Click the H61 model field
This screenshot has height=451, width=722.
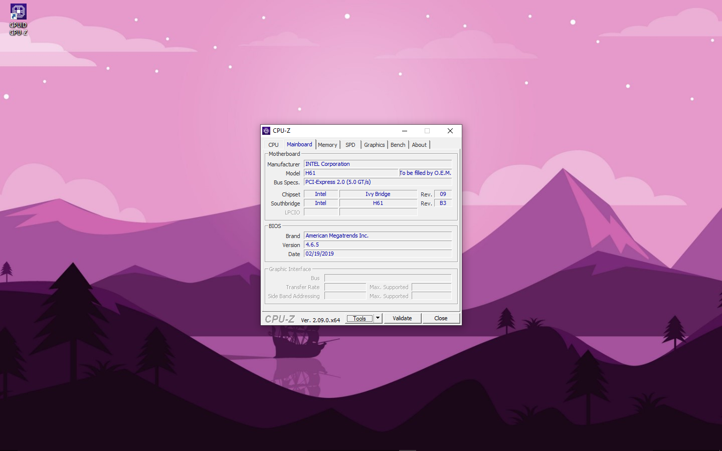(x=350, y=173)
